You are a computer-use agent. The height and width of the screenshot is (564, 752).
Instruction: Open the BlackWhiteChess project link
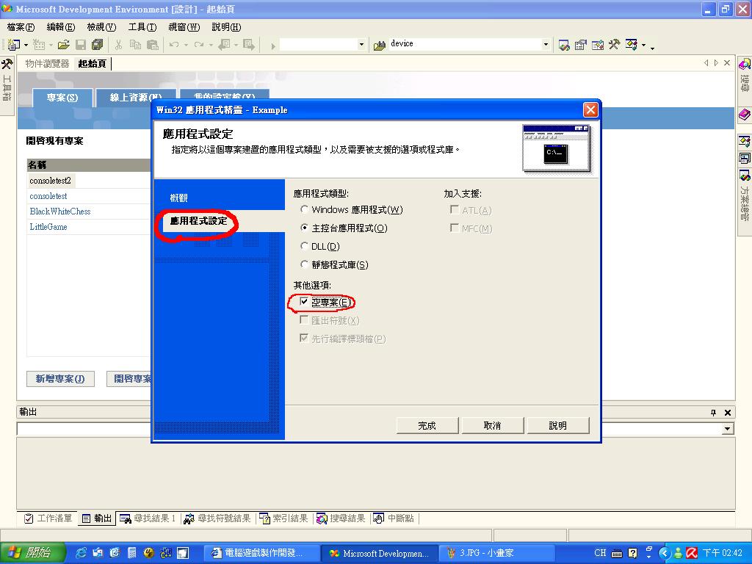(60, 211)
